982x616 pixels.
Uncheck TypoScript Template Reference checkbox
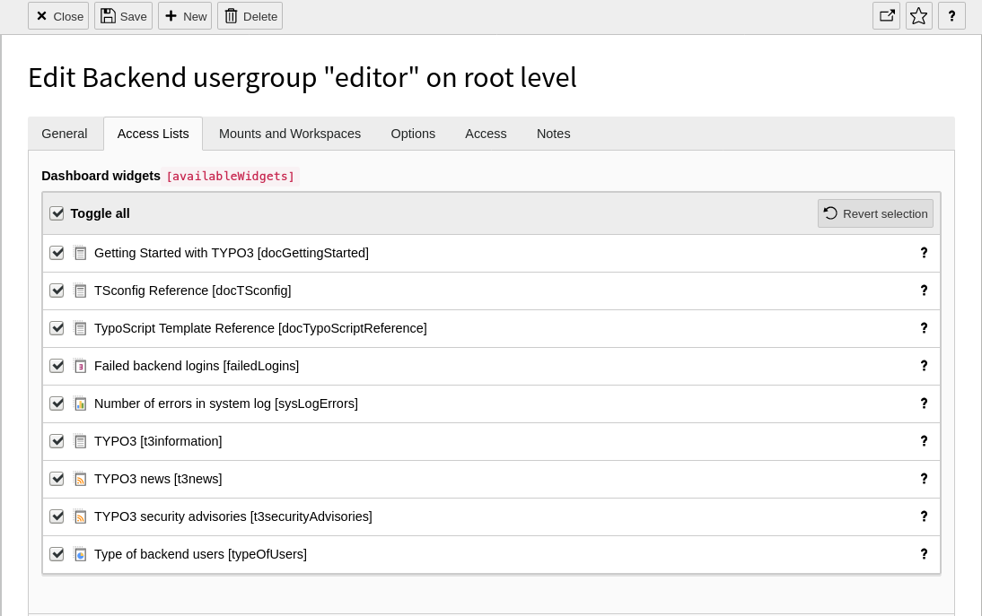click(x=57, y=328)
